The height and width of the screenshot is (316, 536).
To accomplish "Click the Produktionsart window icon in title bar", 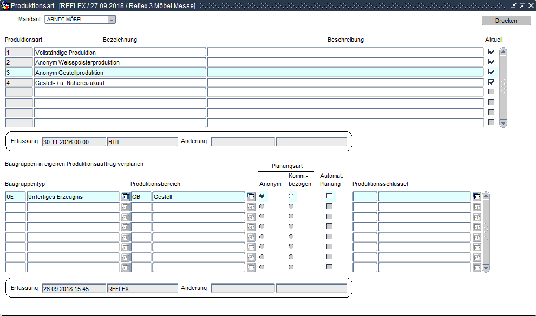I will 6,5.
